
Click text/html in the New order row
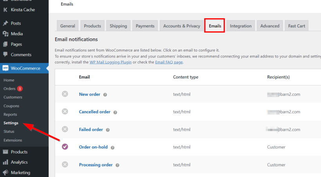coord(182,94)
